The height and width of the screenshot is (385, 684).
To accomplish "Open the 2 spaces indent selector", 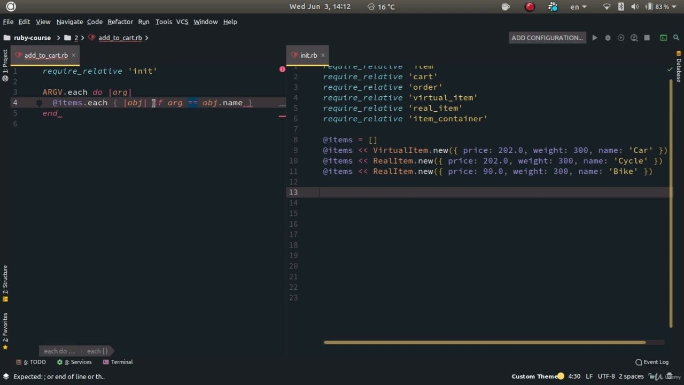I will point(631,376).
